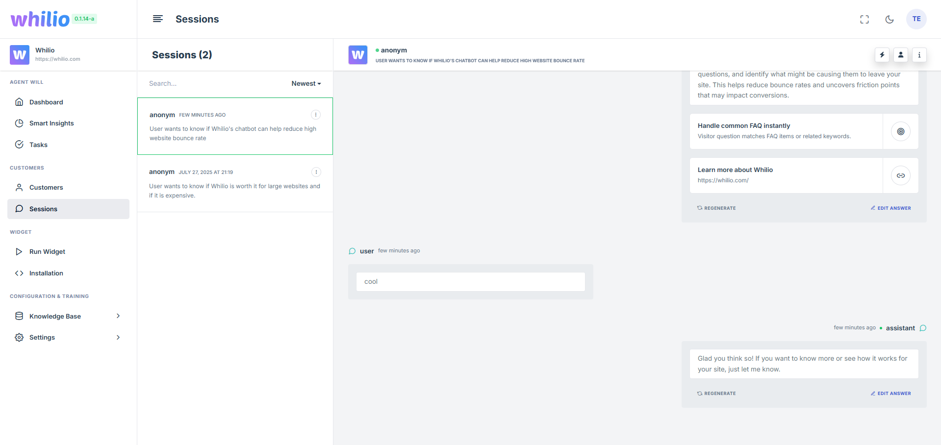Select Sessions in sidebar
This screenshot has height=445, width=941.
click(x=68, y=209)
